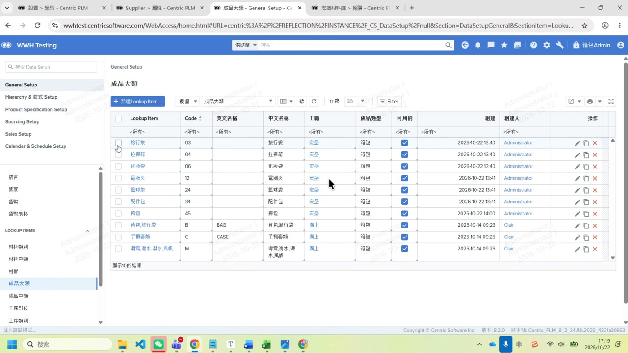The height and width of the screenshot is (353, 628).
Task: Copy the 拉桿箱 row
Action: [x=586, y=155]
